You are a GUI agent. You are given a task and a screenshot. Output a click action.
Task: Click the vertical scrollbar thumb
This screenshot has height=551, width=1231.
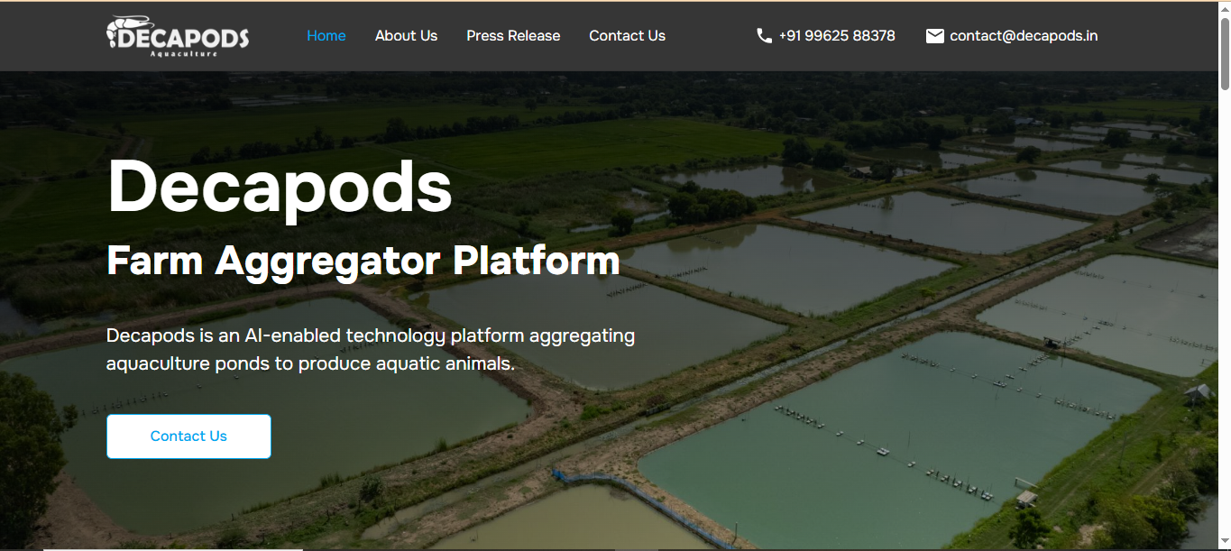pos(1225,52)
